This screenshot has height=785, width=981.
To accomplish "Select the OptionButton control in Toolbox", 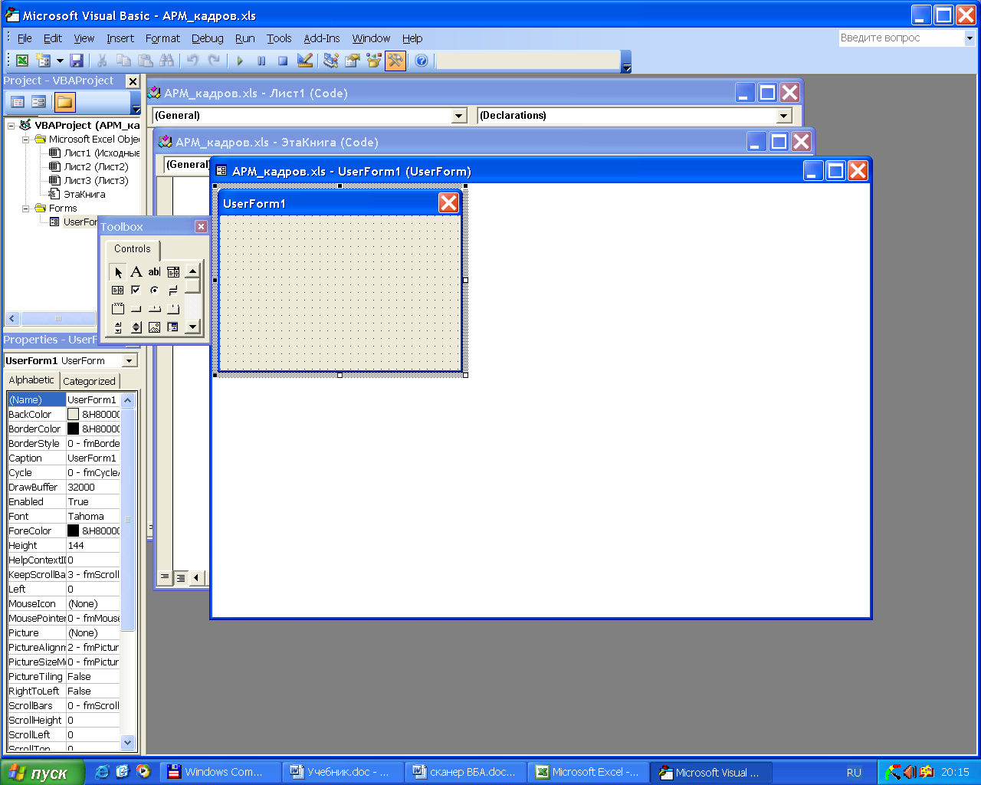I will (x=154, y=290).
